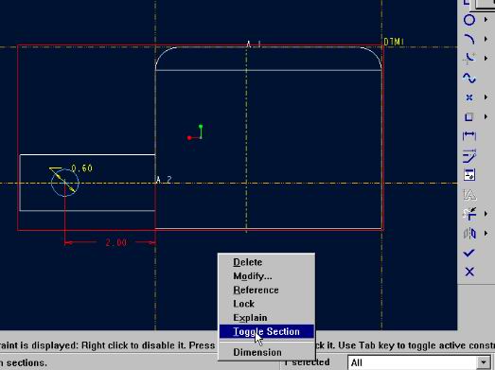Select the Spline curve tool
The width and height of the screenshot is (495, 370).
click(x=469, y=78)
